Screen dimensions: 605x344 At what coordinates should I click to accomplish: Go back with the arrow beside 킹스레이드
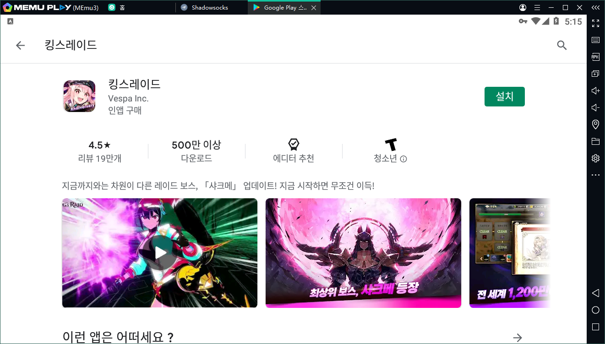(20, 45)
